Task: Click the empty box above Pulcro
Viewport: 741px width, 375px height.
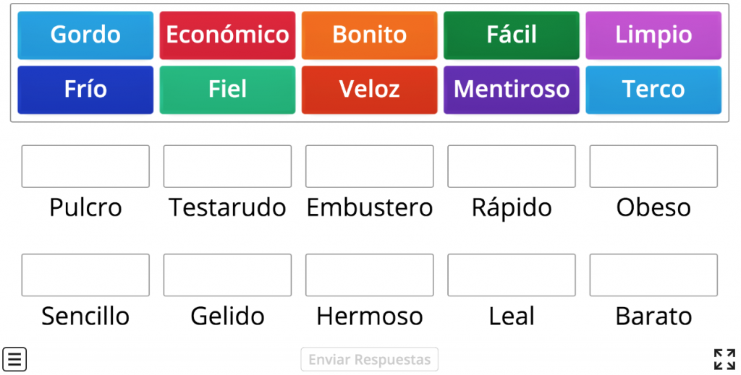Action: [85, 166]
